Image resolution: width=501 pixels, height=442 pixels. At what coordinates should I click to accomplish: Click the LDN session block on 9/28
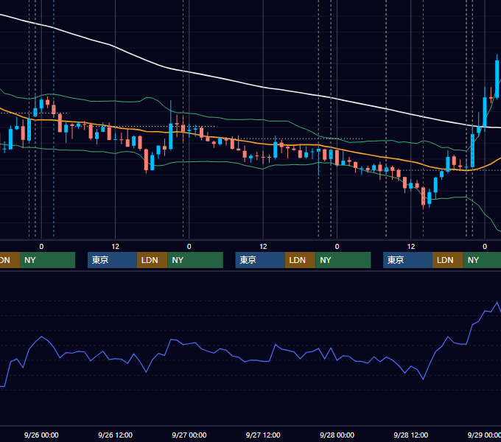click(x=448, y=260)
